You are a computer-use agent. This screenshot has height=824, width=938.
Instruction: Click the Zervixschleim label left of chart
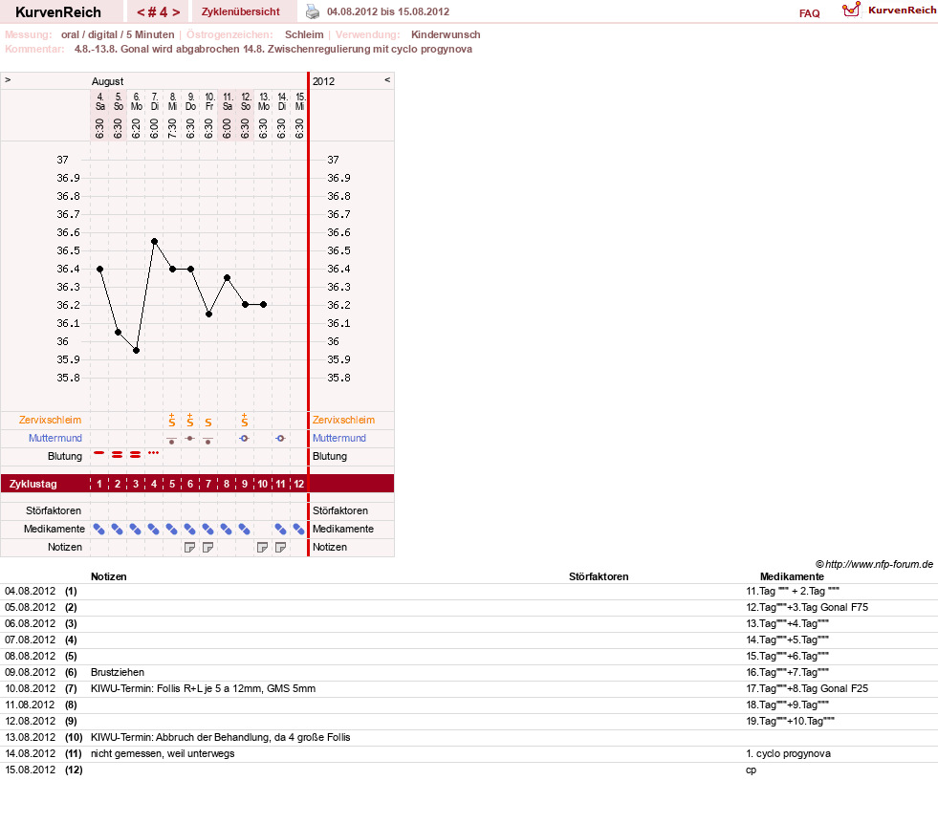tap(51, 420)
